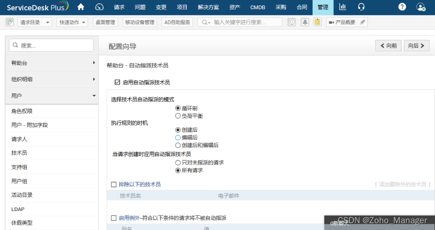Open 休假类型 in the sidebar
Viewport: 435px width, 230px height.
(x=52, y=223)
